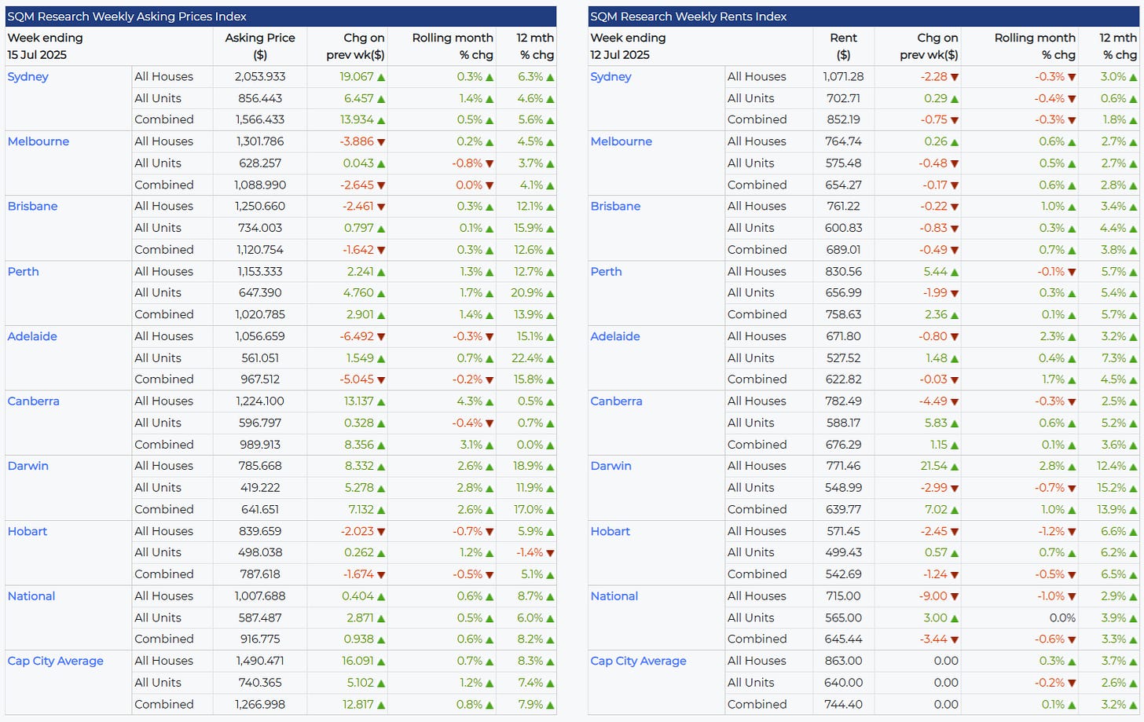Open the Perth link in Rents Index table
This screenshot has height=722, width=1144.
[606, 271]
